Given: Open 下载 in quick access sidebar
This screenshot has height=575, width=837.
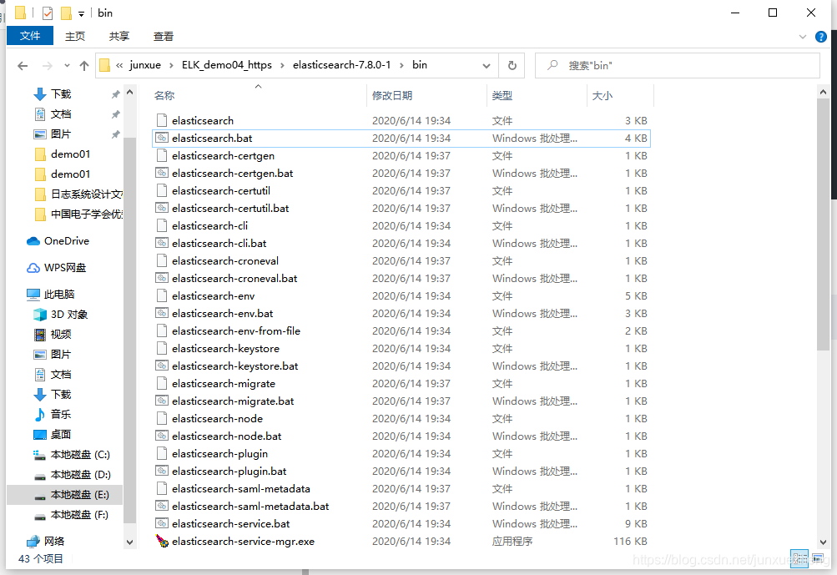Looking at the screenshot, I should [61, 94].
